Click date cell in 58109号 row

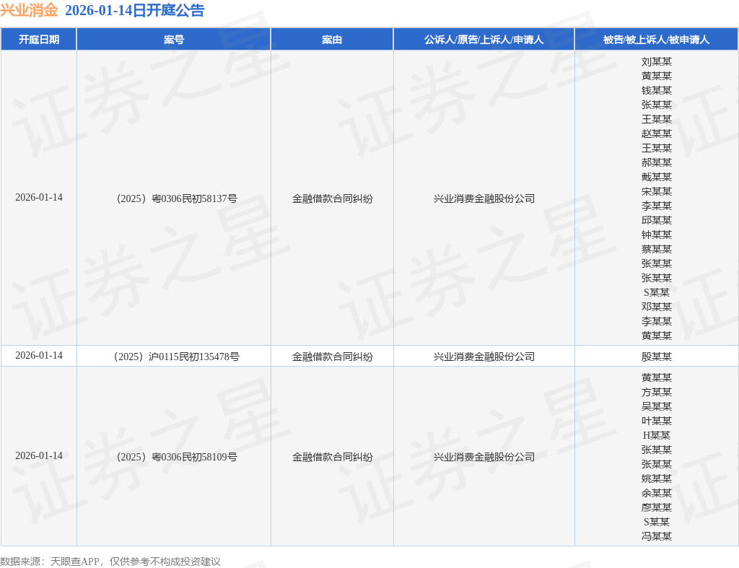click(x=39, y=456)
